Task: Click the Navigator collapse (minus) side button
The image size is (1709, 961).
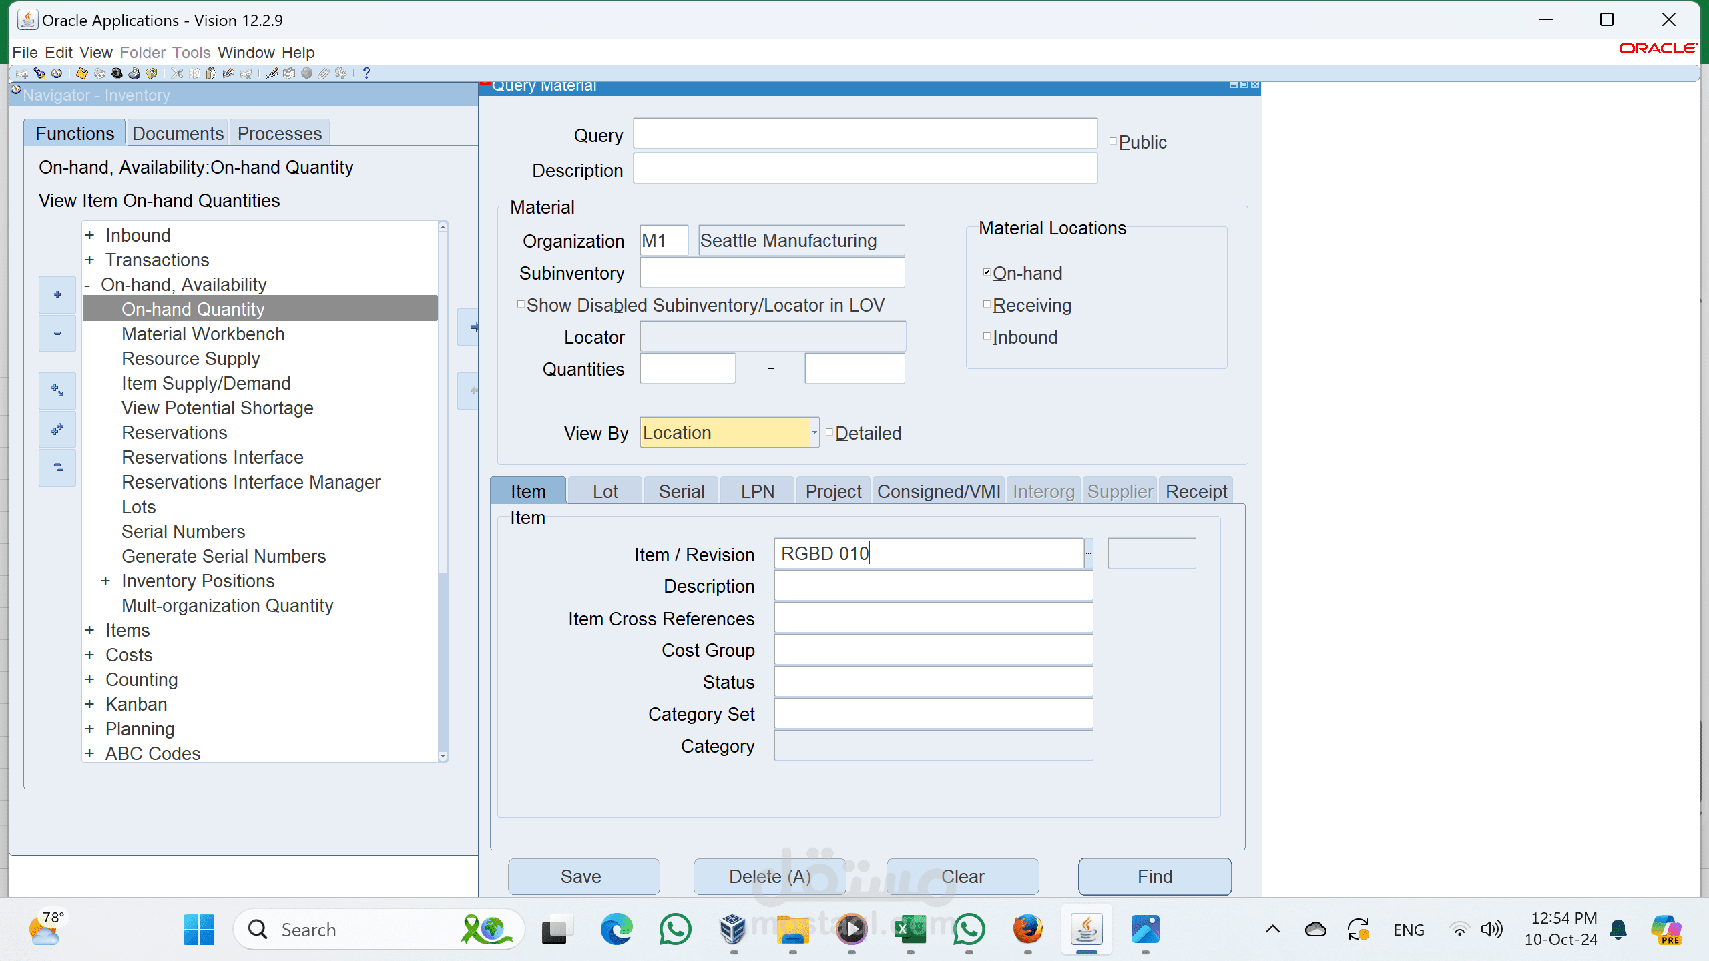Action: 57,333
